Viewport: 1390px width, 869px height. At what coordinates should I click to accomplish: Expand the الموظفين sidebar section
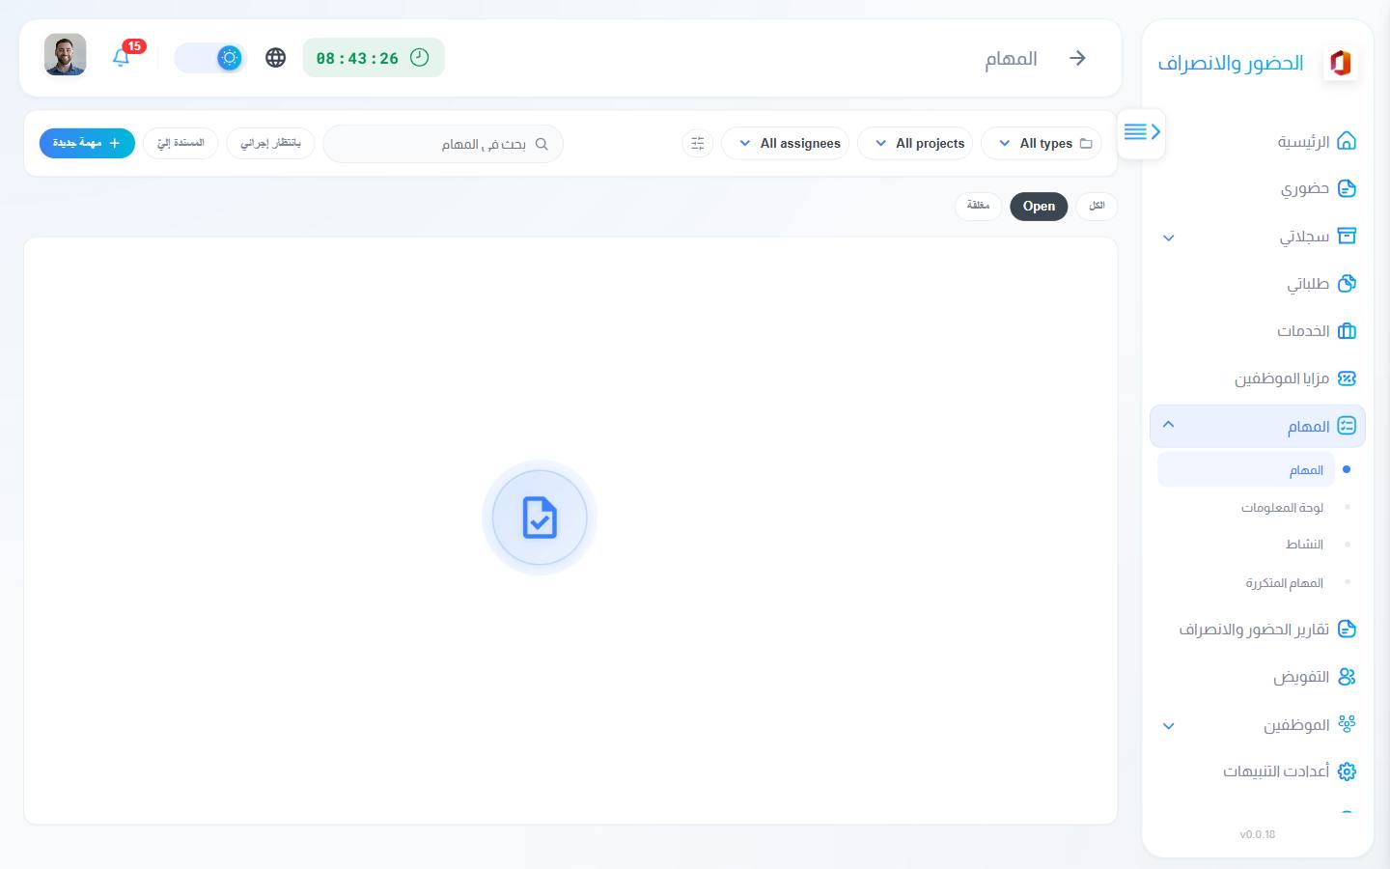tap(1168, 726)
